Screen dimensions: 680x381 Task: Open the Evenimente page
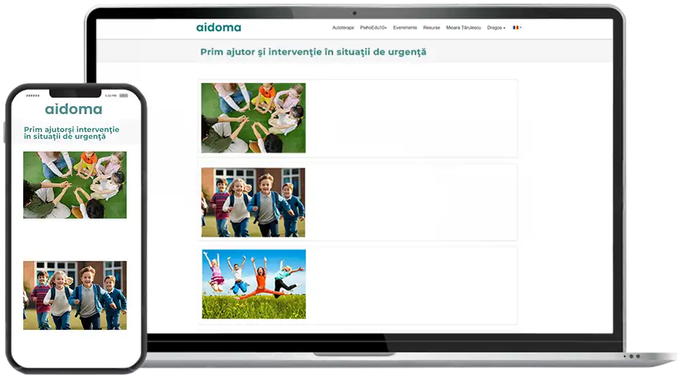(x=405, y=27)
